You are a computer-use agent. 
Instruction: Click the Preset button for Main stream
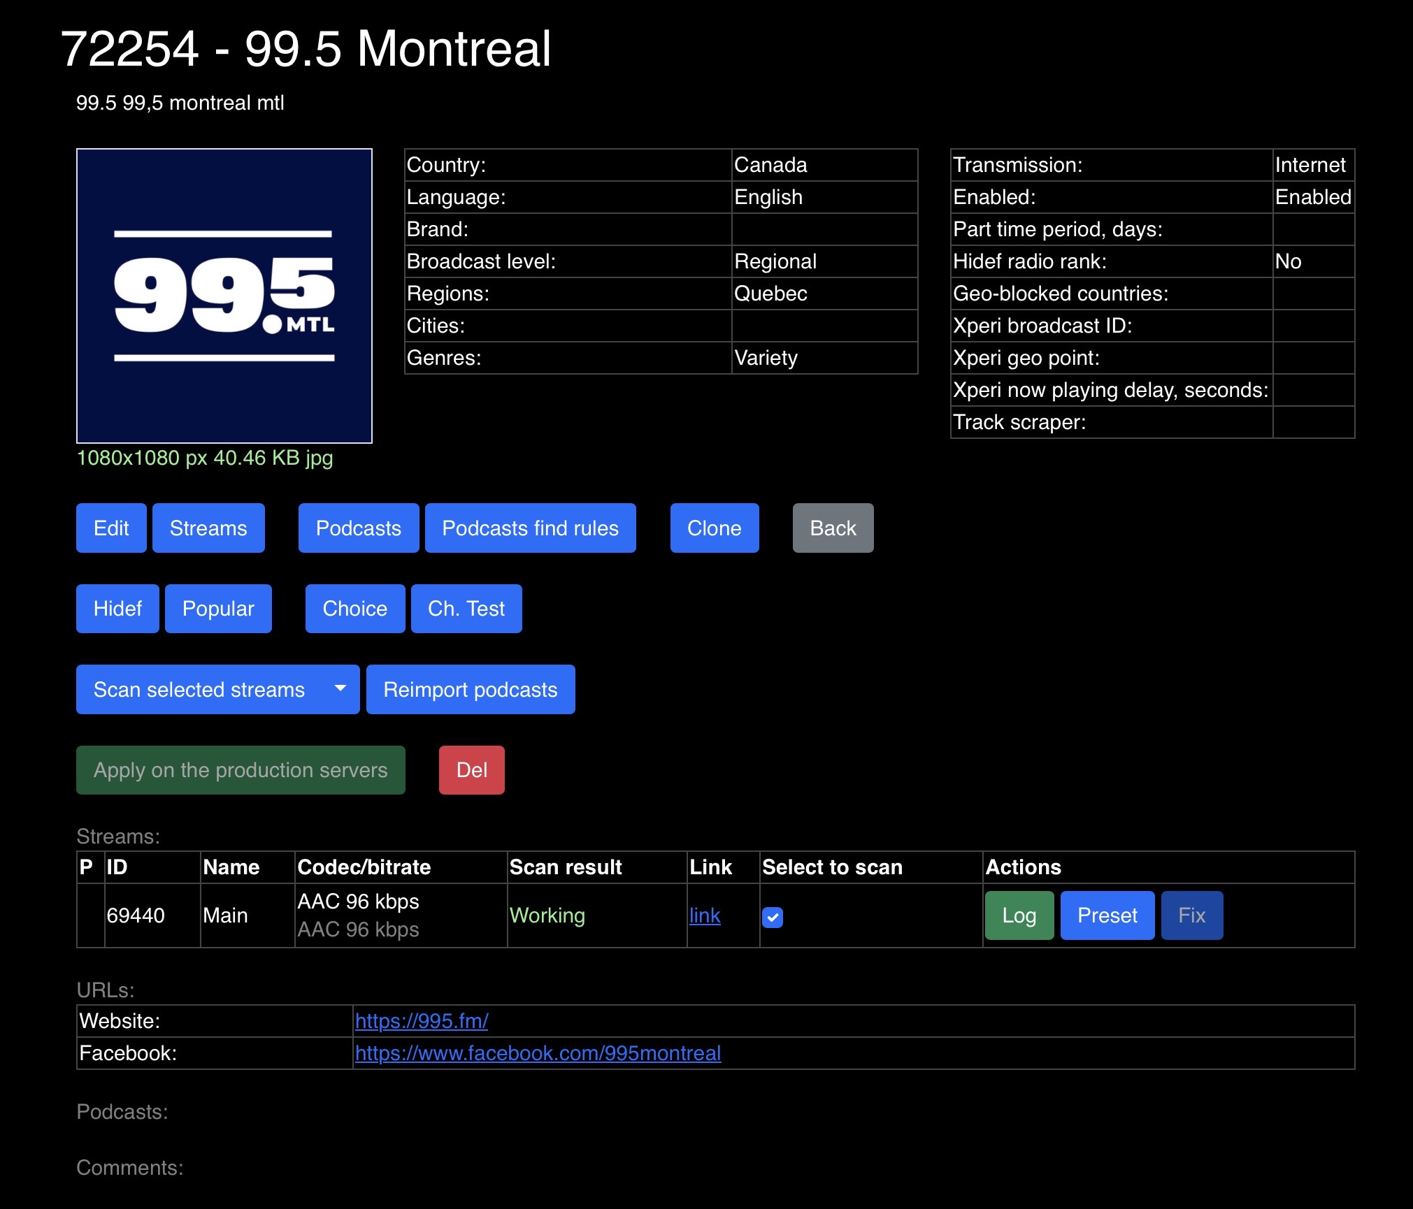click(x=1107, y=915)
